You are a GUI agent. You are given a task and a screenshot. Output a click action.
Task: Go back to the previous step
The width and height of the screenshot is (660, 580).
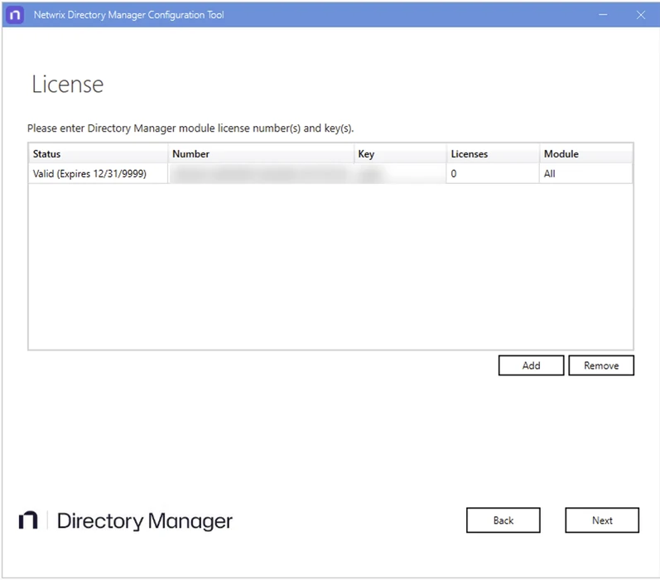503,520
